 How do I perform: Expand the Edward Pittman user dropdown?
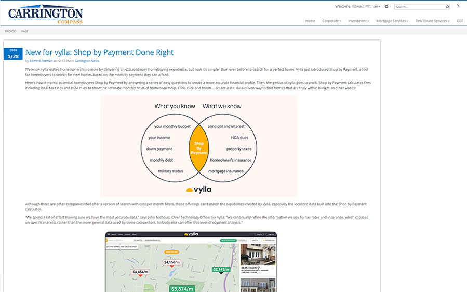click(366, 6)
